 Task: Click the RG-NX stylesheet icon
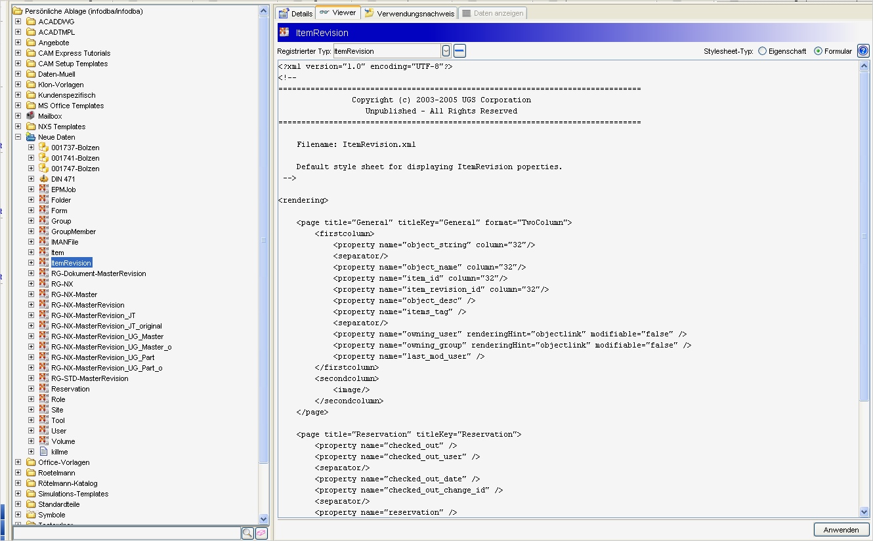click(44, 284)
